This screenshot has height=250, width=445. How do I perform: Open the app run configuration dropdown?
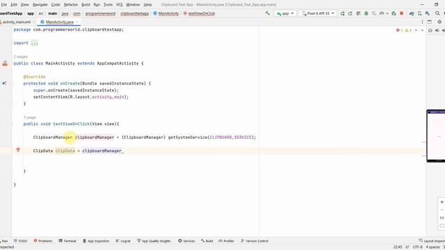285,13
